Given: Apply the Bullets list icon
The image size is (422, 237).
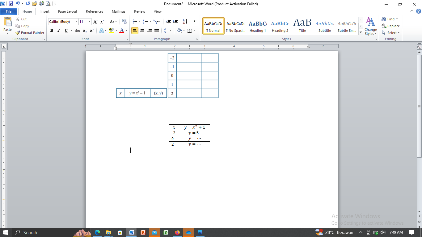Looking at the screenshot, I should 135,22.
